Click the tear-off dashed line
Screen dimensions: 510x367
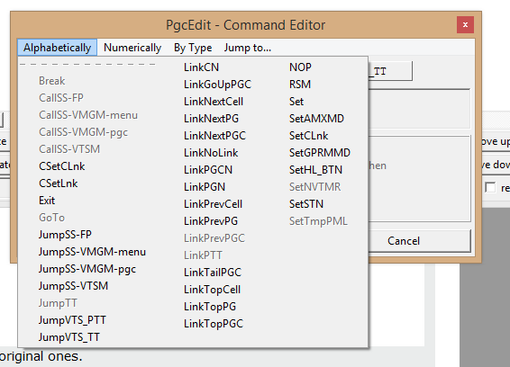pyautogui.click(x=87, y=64)
